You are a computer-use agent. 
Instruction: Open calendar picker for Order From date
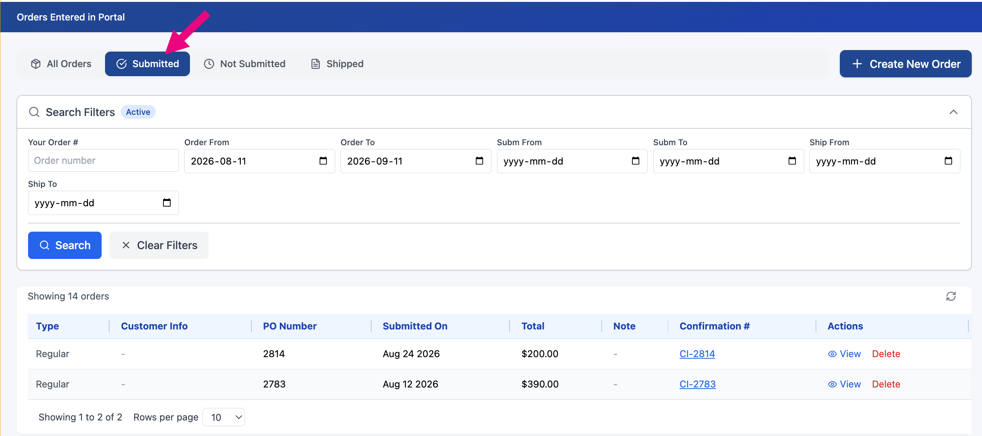[323, 161]
